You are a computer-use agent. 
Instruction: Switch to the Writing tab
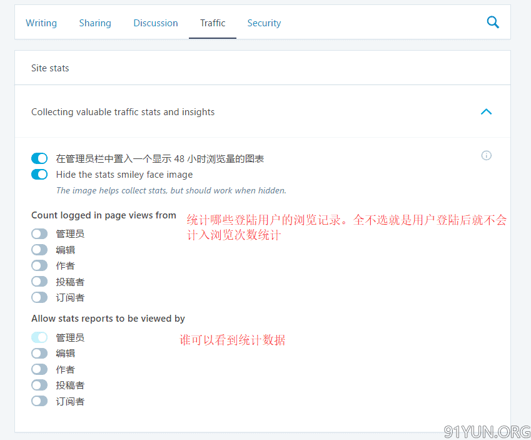point(41,23)
